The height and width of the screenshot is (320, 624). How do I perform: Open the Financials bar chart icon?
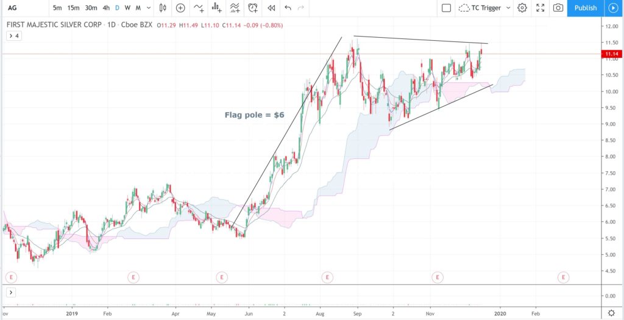click(216, 7)
